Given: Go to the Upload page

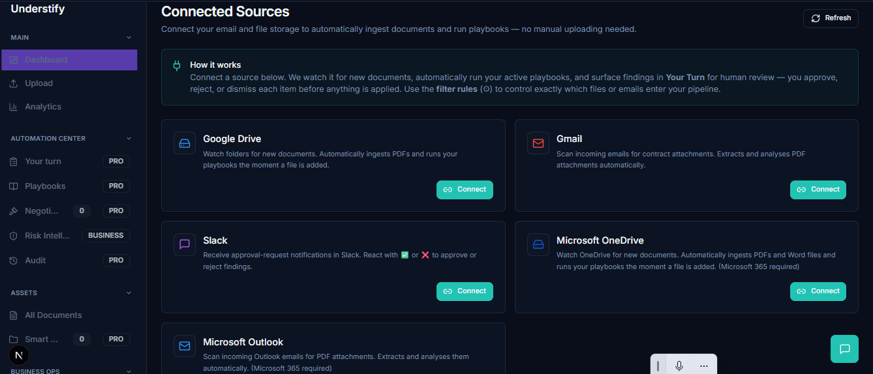Looking at the screenshot, I should point(69,83).
